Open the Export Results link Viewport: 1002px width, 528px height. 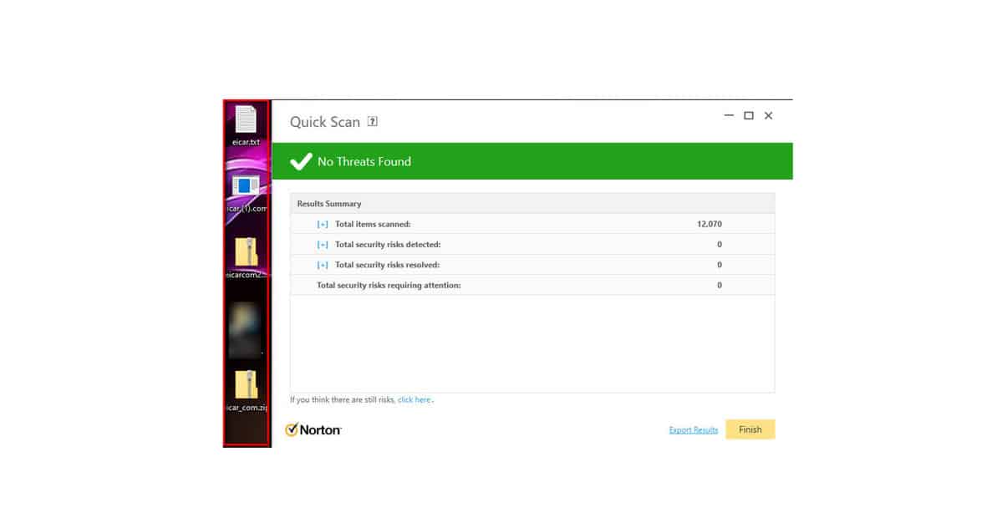[694, 430]
